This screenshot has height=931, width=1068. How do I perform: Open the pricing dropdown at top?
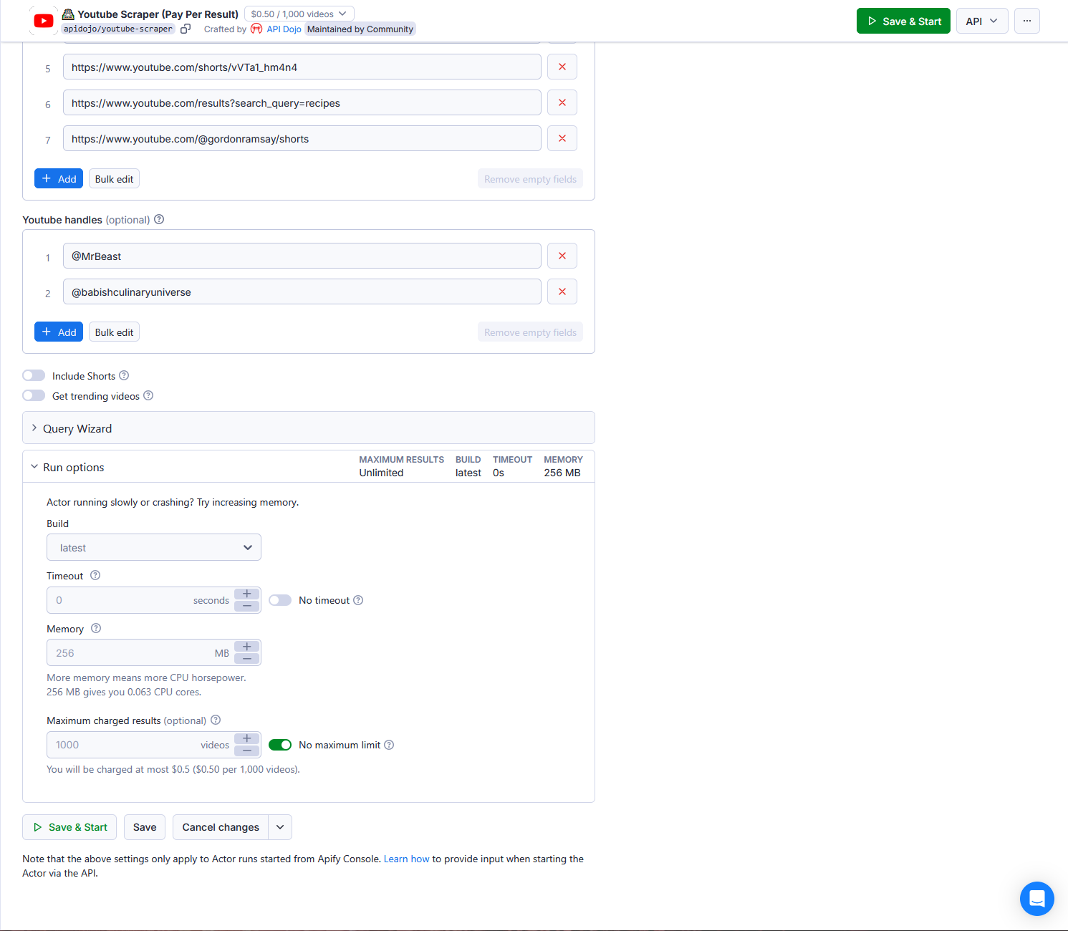[299, 14]
